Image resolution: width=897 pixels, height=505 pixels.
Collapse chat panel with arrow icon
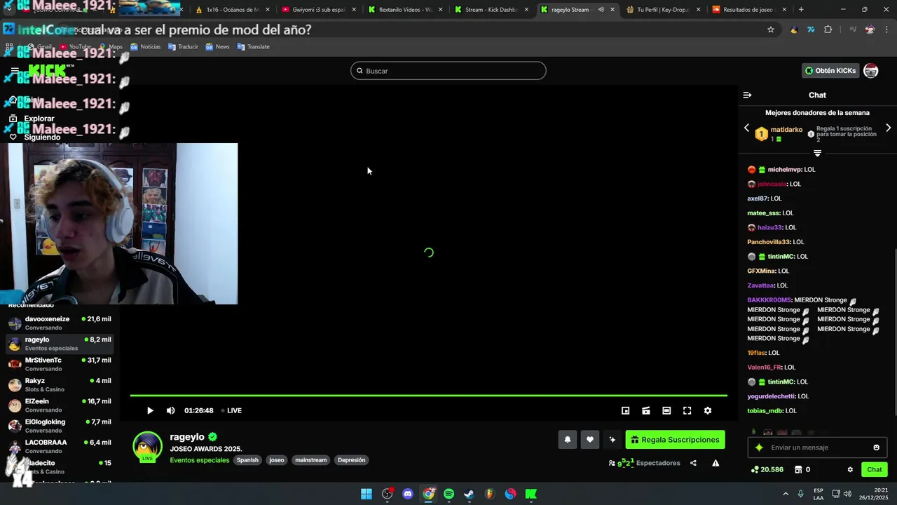click(x=747, y=95)
